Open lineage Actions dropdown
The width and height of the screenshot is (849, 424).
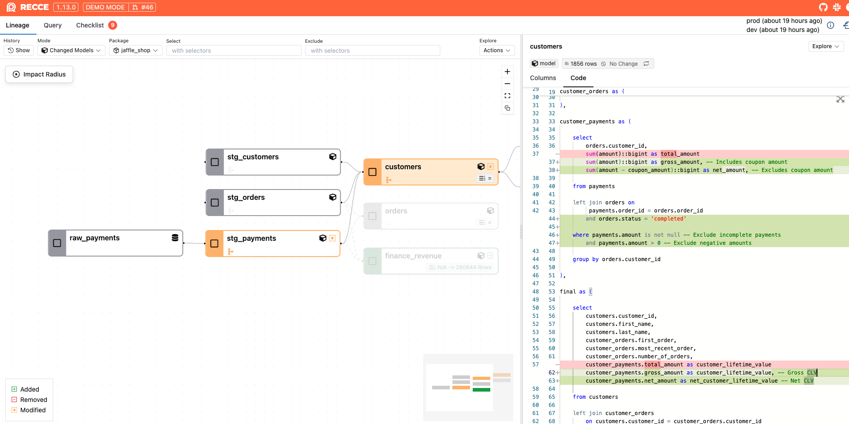(497, 50)
